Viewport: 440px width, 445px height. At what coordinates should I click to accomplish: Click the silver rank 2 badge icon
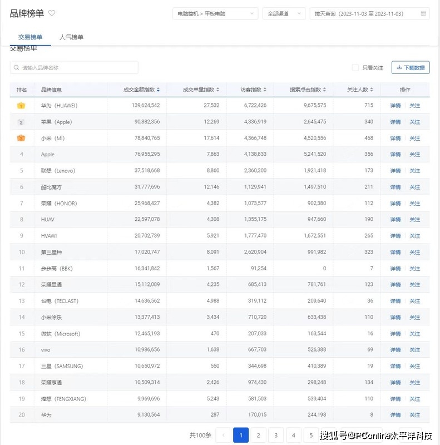[x=21, y=122]
